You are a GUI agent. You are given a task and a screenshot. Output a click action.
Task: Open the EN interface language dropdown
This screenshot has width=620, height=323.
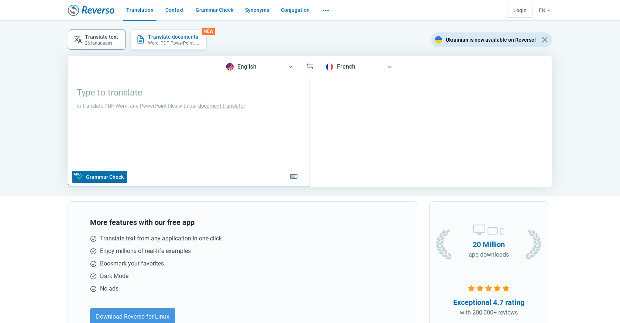click(x=544, y=10)
